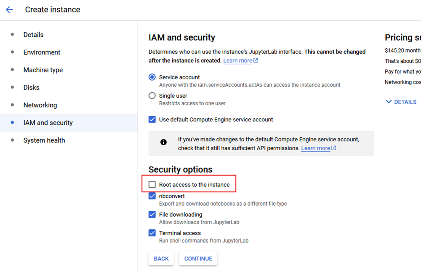Uncheck File downloading from JupyterLab
421x272 pixels.
tap(152, 214)
